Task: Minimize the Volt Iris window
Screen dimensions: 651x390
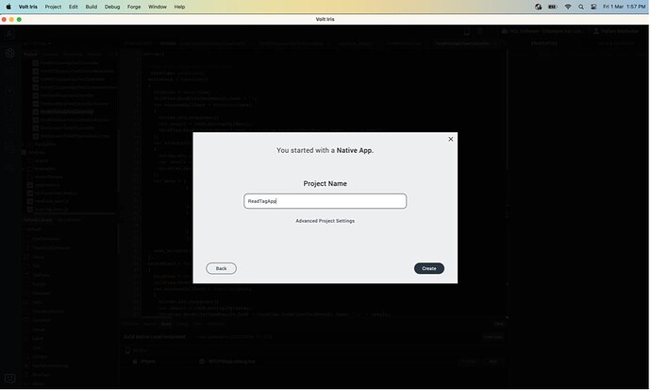Action: (x=11, y=20)
